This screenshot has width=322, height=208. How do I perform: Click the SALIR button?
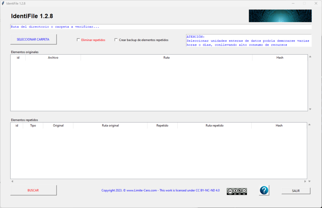[x=296, y=191]
